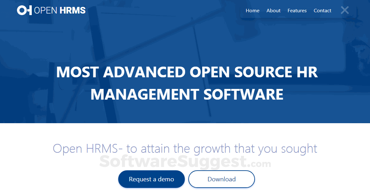The height and width of the screenshot is (192, 370).
Task: Open the Features menu link
Action: point(297,11)
